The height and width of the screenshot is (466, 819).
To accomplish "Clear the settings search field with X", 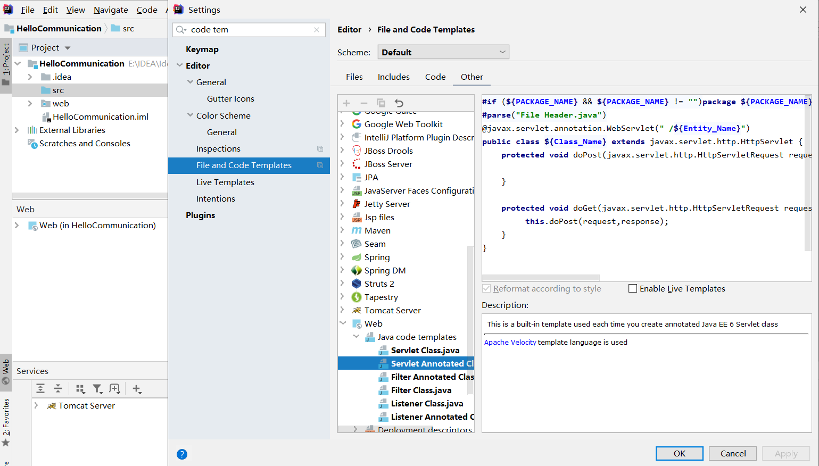I will pyautogui.click(x=317, y=30).
